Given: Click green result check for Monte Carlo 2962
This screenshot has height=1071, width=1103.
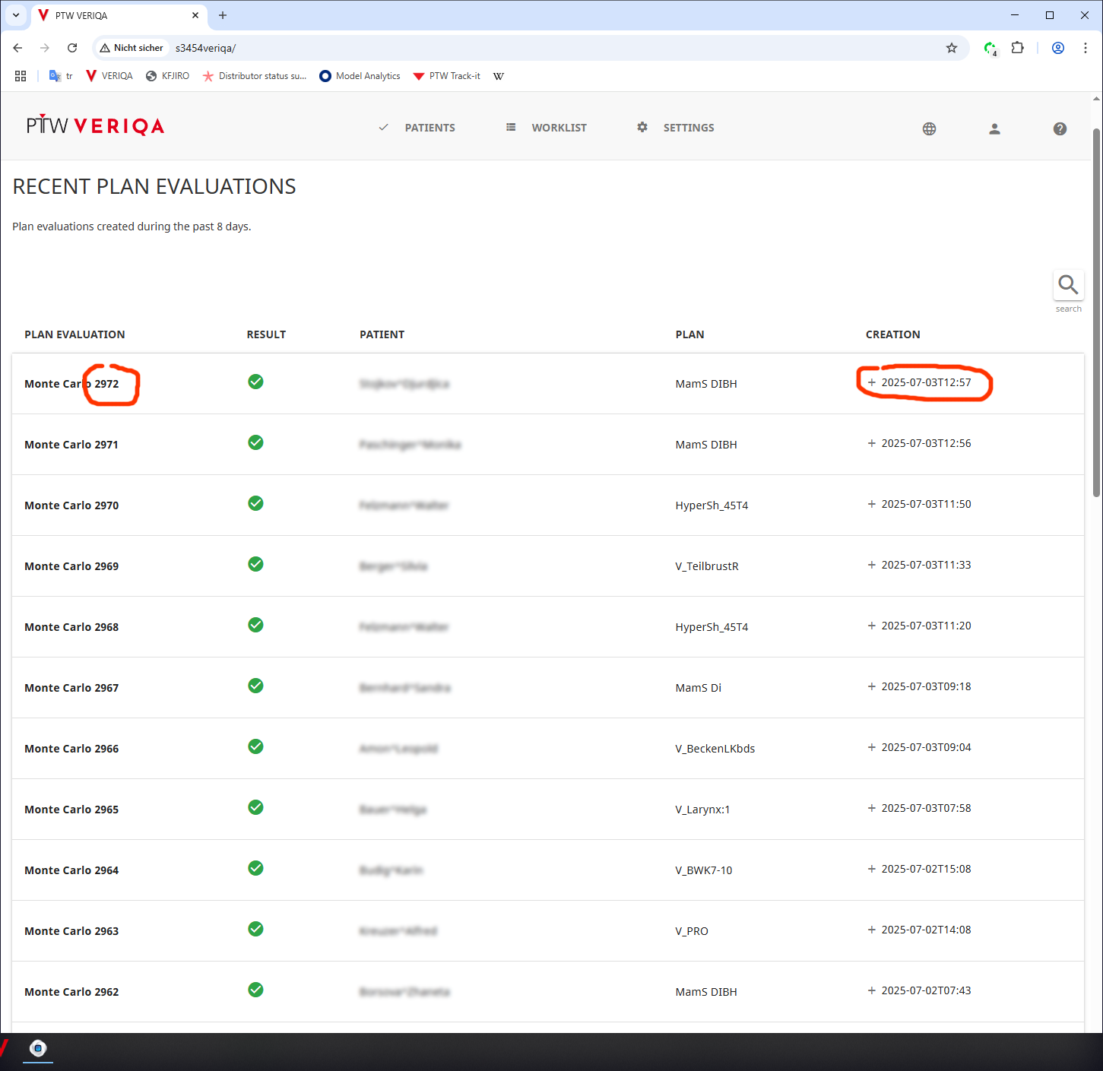Looking at the screenshot, I should [x=255, y=990].
